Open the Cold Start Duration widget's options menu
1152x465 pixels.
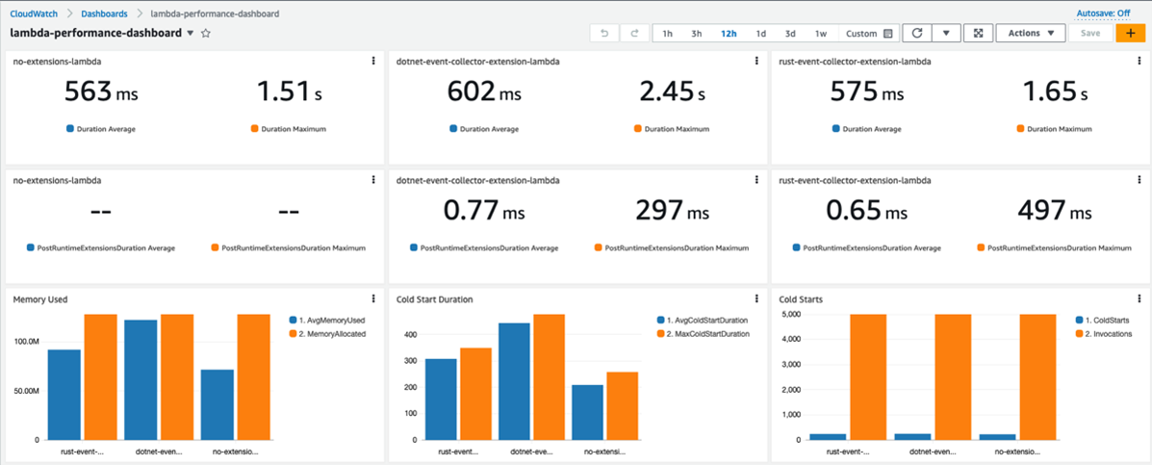coord(756,299)
